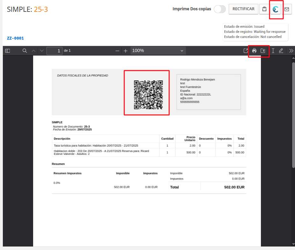Print the PDF document
This screenshot has height=250, width=295.
(254, 51)
